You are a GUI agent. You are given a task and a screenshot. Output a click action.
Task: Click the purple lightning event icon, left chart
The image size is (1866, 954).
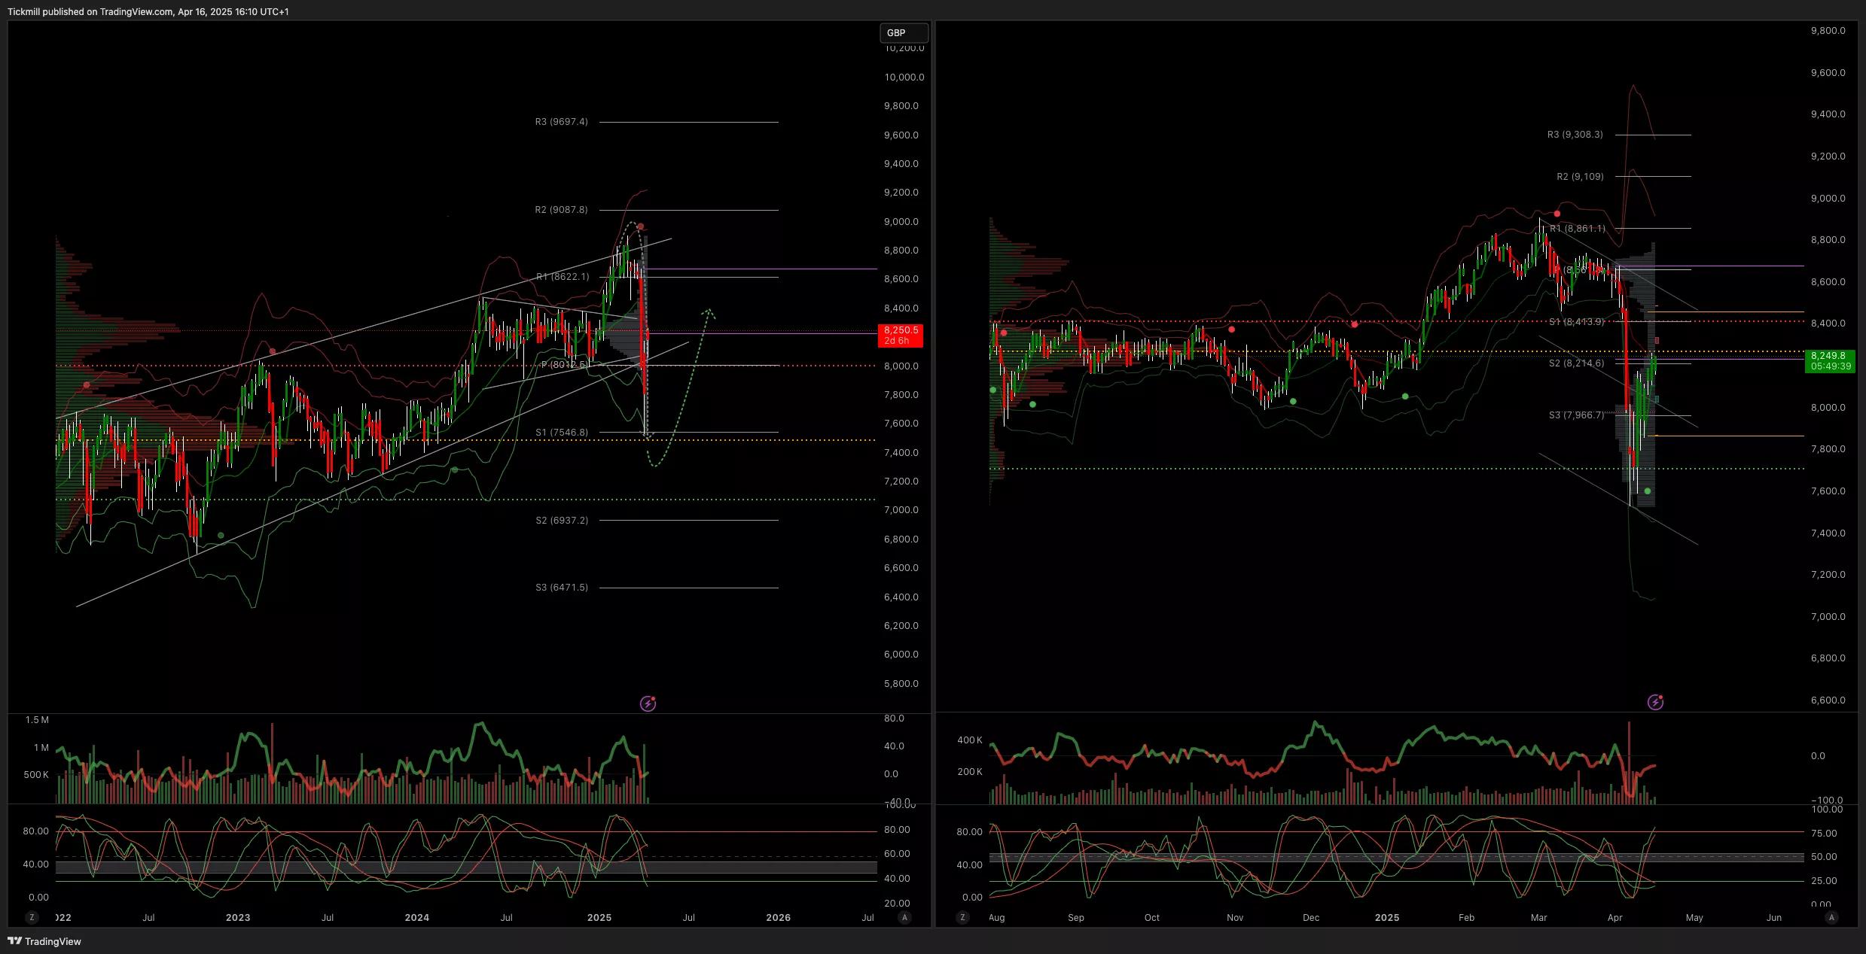coord(648,703)
